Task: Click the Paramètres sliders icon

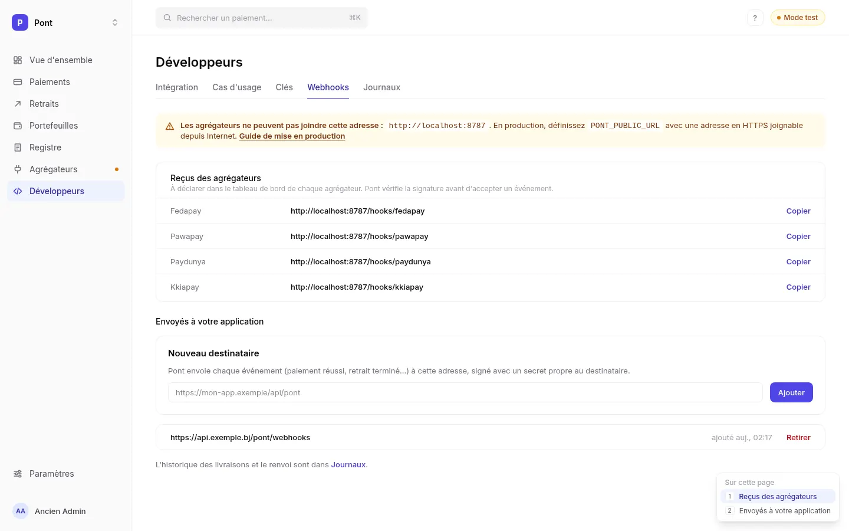Action: [x=18, y=474]
